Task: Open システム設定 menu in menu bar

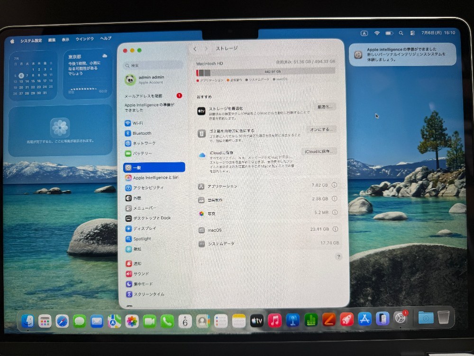Action: pos(31,40)
